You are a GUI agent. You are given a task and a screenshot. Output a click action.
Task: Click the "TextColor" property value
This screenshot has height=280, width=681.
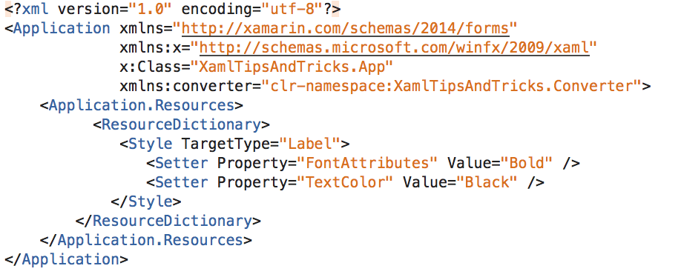pyautogui.click(x=345, y=182)
